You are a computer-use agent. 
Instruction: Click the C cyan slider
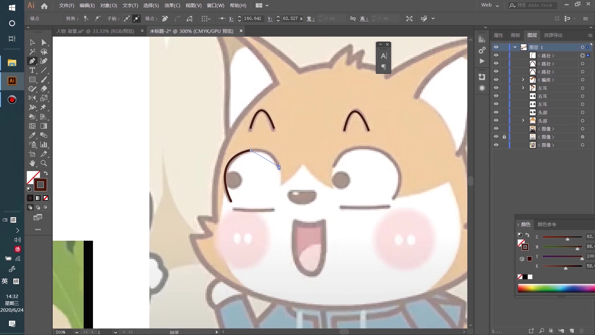point(562,237)
